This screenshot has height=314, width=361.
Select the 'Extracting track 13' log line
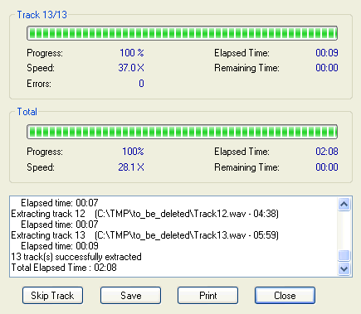pyautogui.click(x=144, y=235)
